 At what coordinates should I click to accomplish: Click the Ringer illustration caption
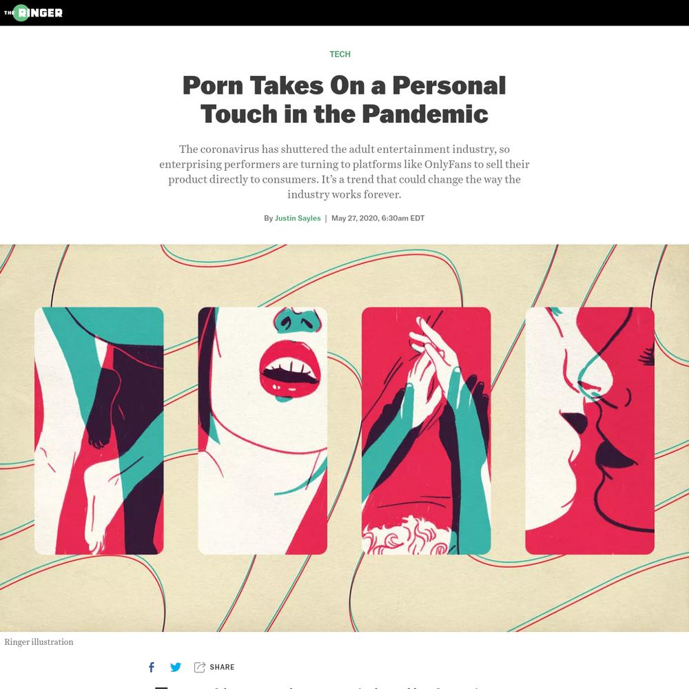click(39, 642)
